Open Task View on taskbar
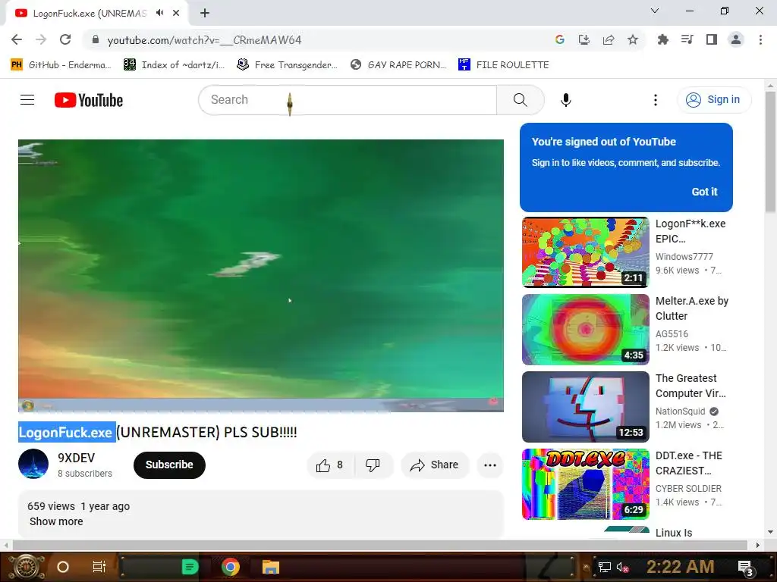777x582 pixels. 99,567
